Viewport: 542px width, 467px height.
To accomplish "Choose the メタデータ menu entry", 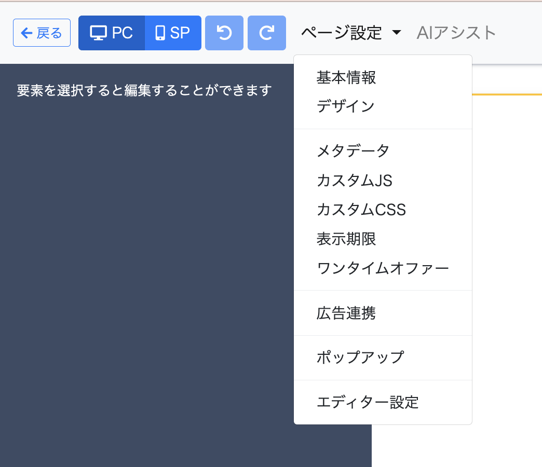I will tap(353, 151).
